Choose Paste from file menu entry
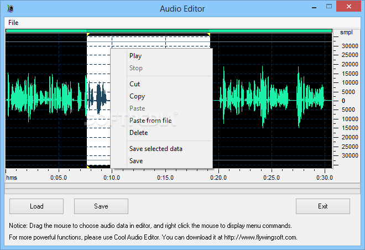 (150, 121)
